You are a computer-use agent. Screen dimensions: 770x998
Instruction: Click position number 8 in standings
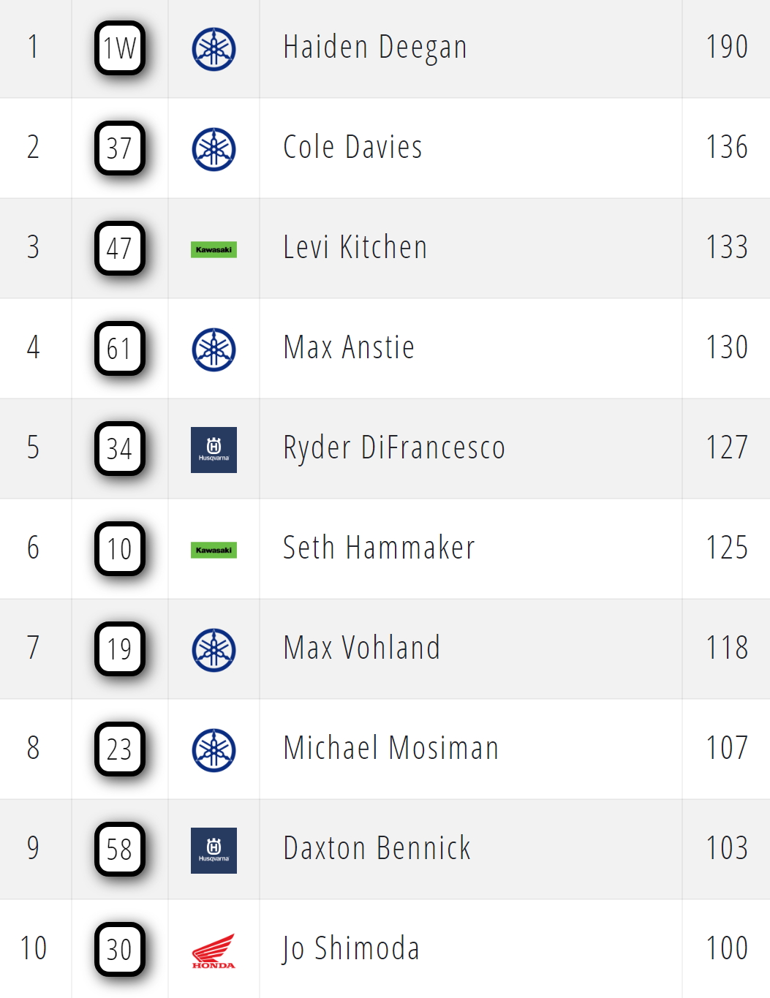click(34, 749)
